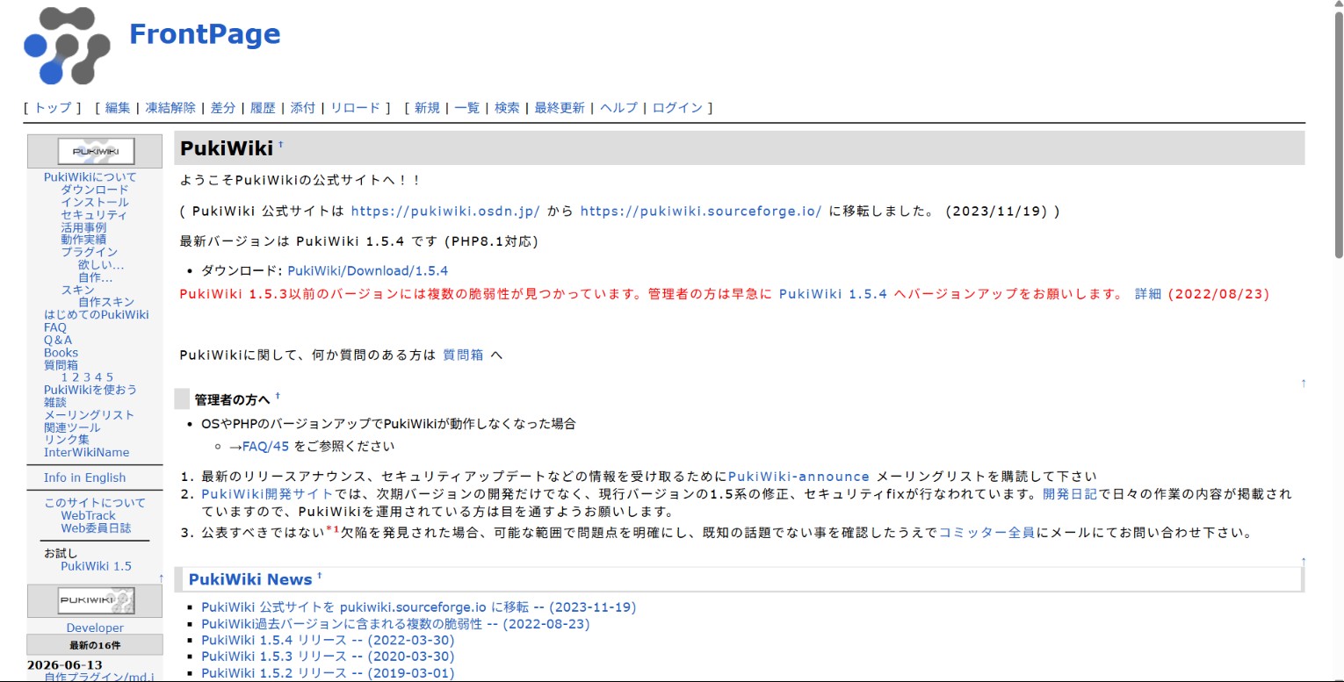Open 一覧 (page list) in the navigation bar

click(x=467, y=108)
